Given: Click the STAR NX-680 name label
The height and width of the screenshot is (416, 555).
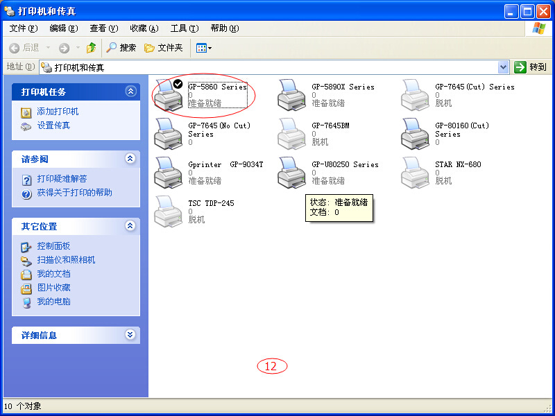Looking at the screenshot, I should pyautogui.click(x=458, y=164).
